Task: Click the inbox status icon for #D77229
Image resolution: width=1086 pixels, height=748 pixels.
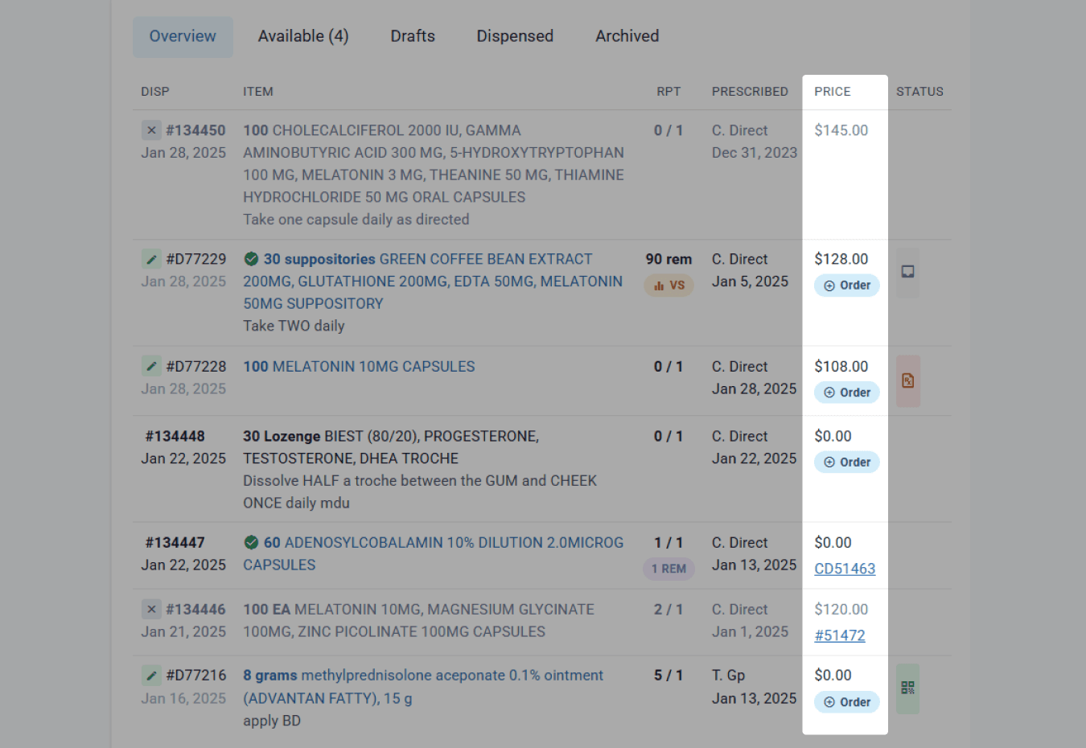Action: 907,273
